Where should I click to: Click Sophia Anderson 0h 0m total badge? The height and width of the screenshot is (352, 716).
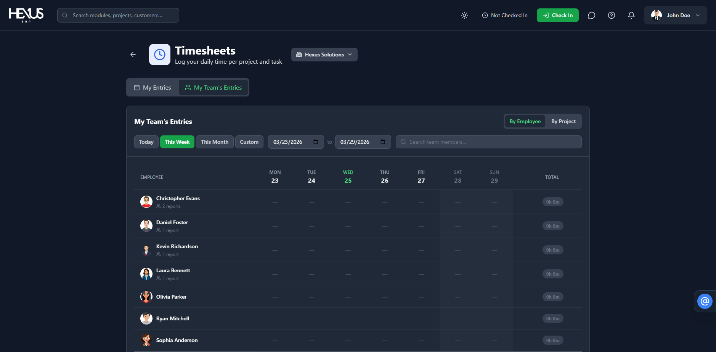553,340
